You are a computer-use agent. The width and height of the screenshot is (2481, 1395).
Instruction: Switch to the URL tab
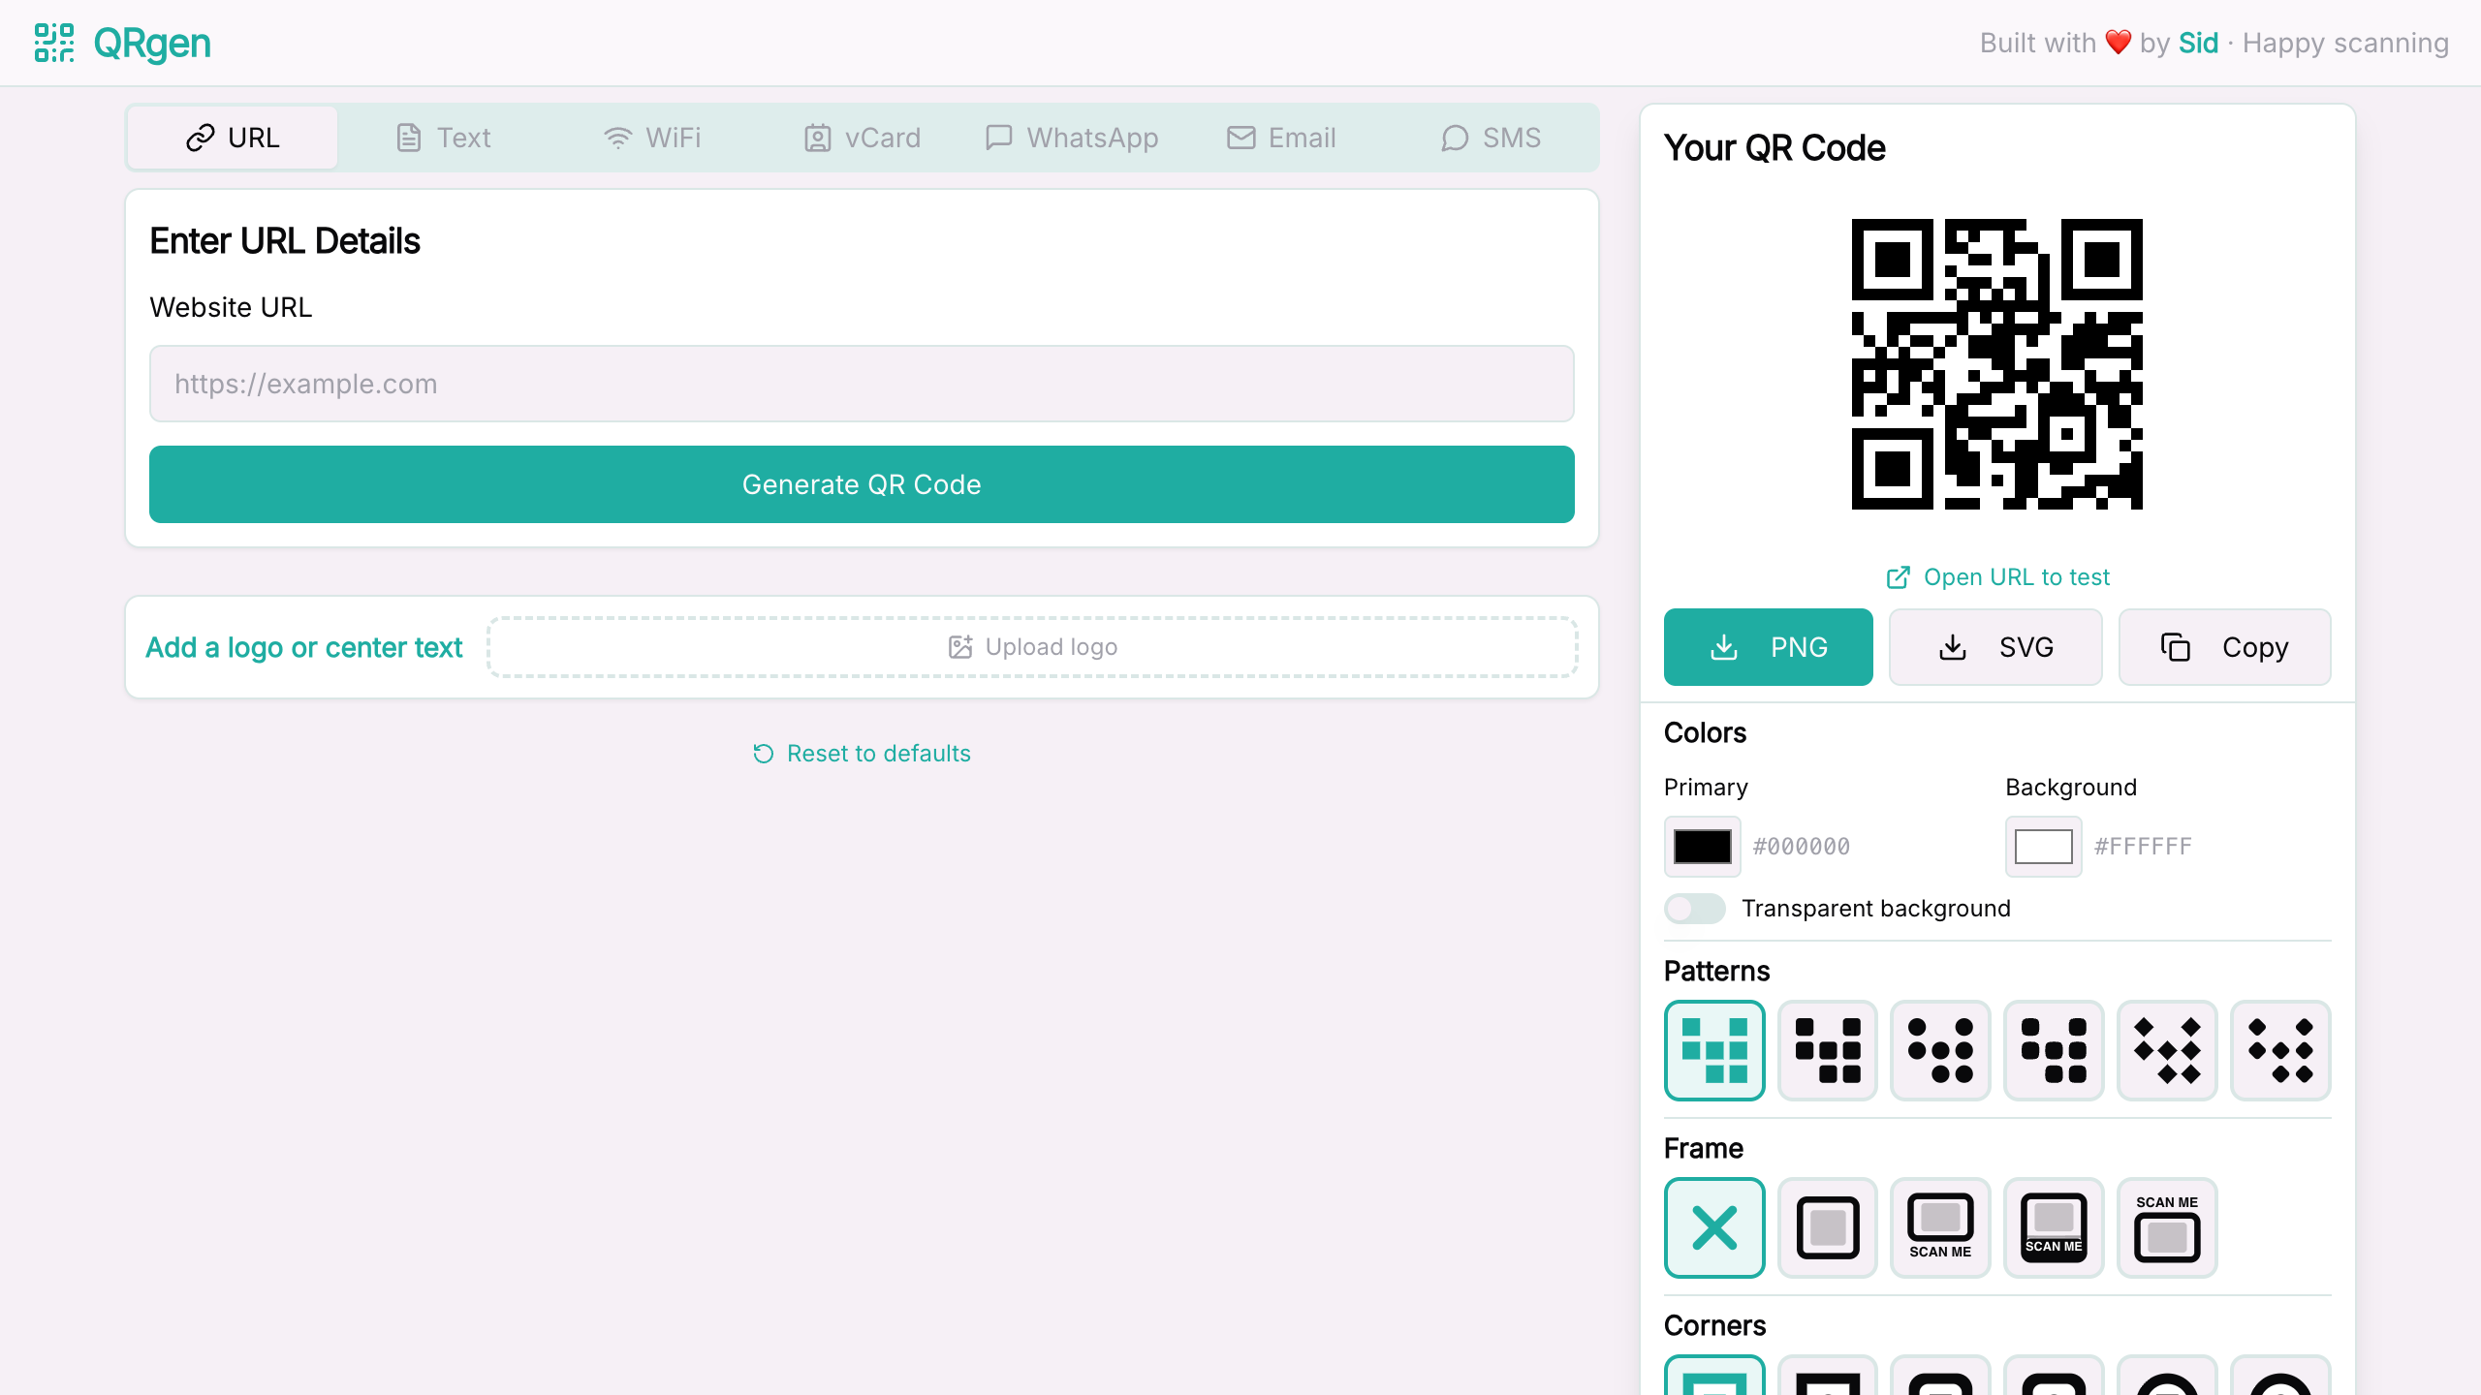(x=233, y=138)
